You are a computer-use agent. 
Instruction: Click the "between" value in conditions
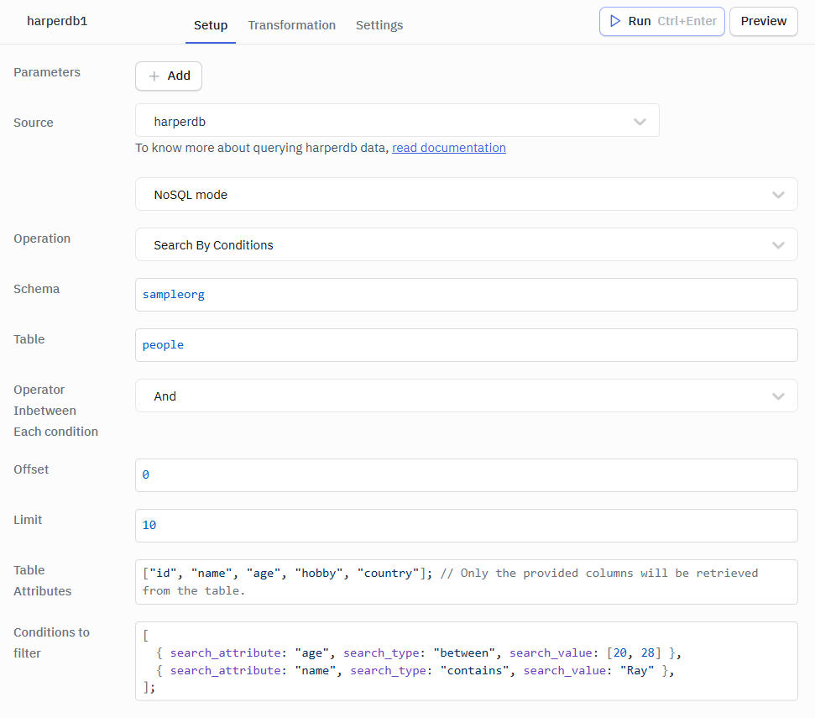[464, 653]
